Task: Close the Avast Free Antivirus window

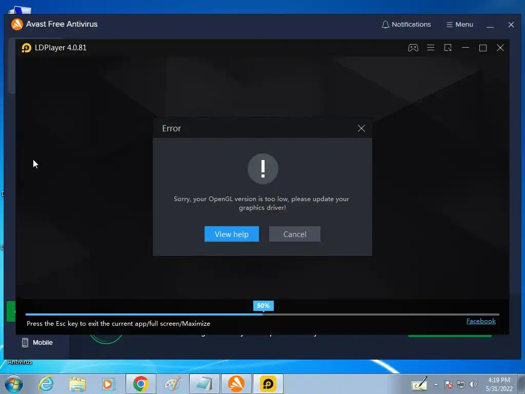Action: 511,25
